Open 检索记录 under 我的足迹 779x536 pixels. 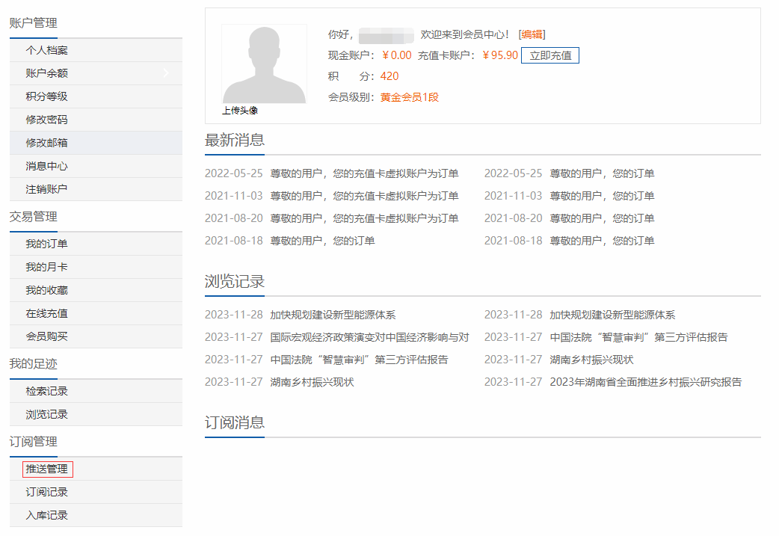click(46, 391)
